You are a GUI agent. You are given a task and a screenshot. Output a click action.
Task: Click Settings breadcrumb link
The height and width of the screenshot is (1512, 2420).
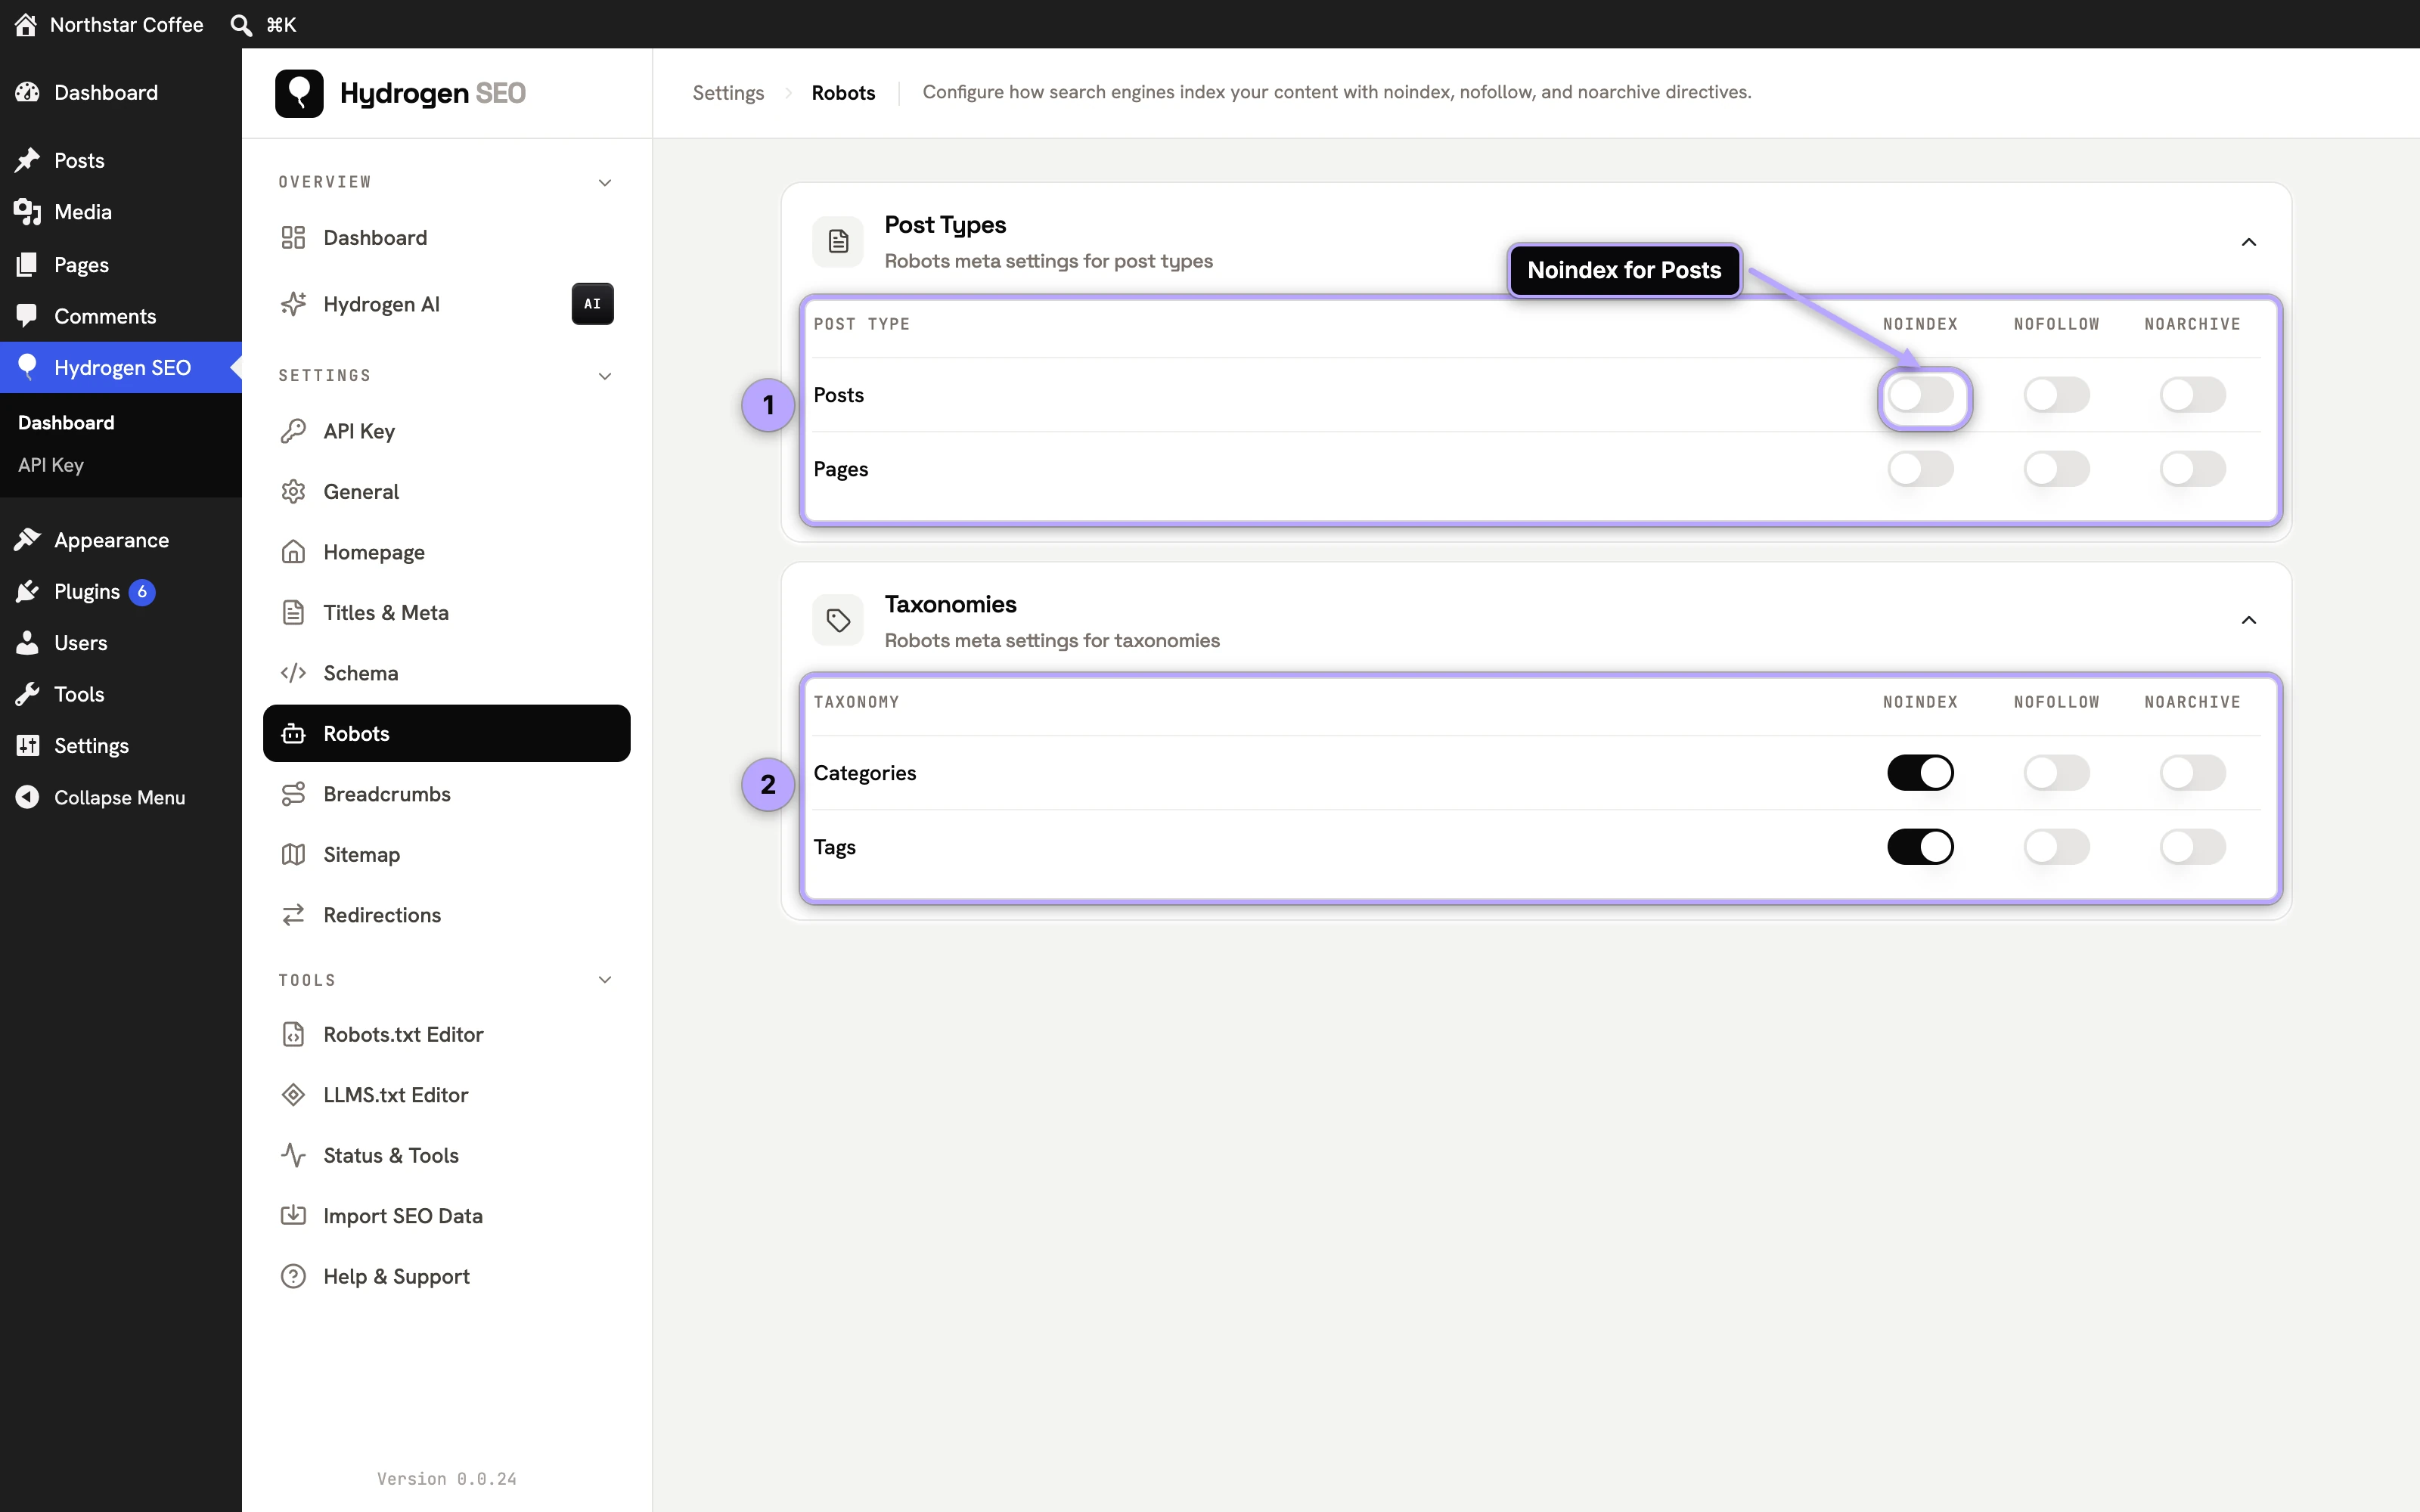coord(728,92)
